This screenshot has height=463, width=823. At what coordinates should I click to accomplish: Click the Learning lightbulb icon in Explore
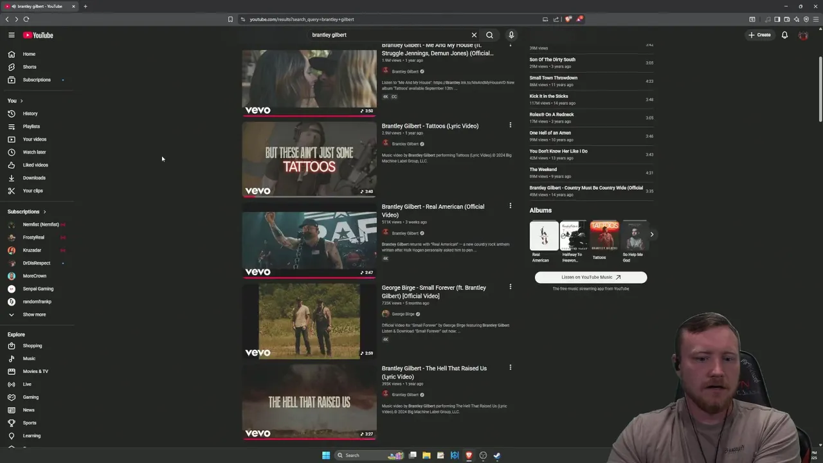tap(12, 436)
